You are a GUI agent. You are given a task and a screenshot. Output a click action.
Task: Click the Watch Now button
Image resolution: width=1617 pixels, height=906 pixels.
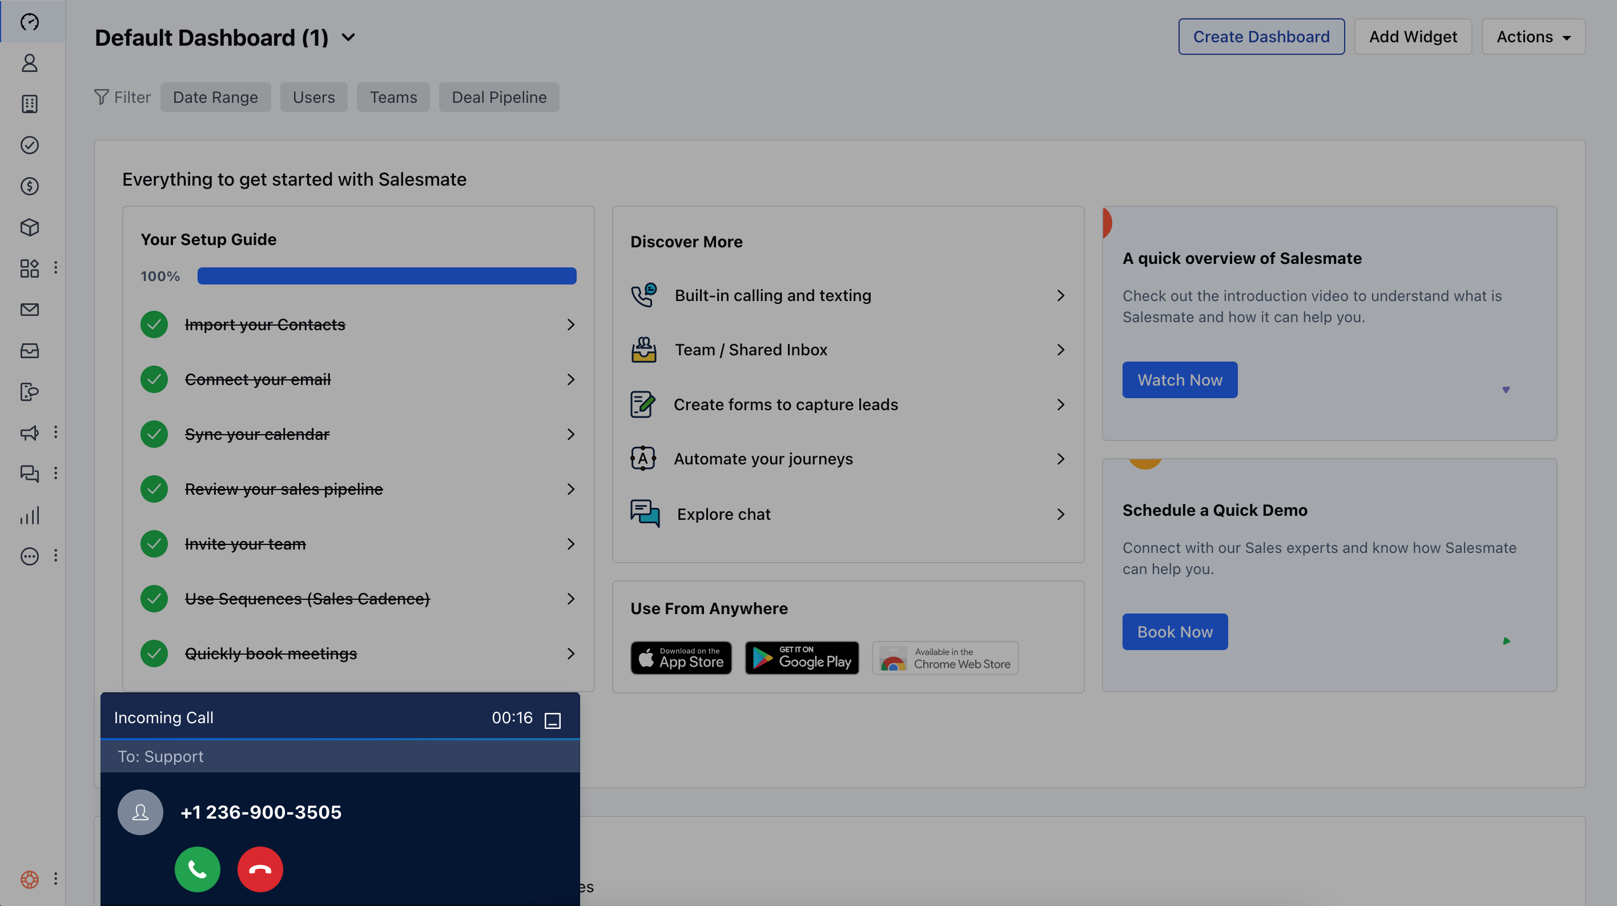click(1179, 380)
